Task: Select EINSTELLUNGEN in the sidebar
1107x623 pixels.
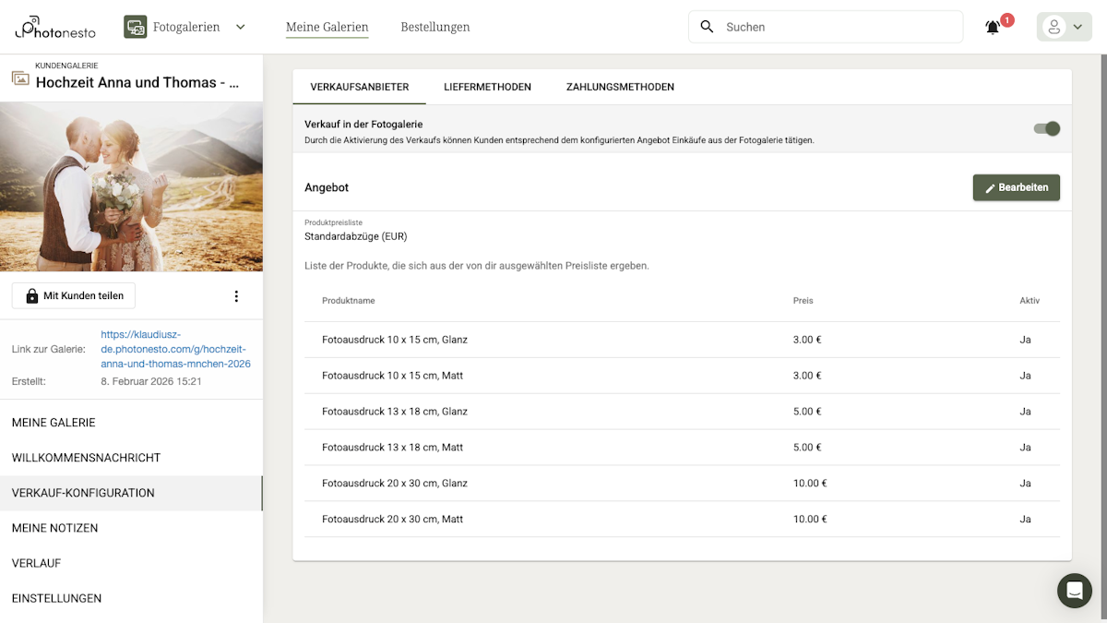Action: pyautogui.click(x=56, y=598)
